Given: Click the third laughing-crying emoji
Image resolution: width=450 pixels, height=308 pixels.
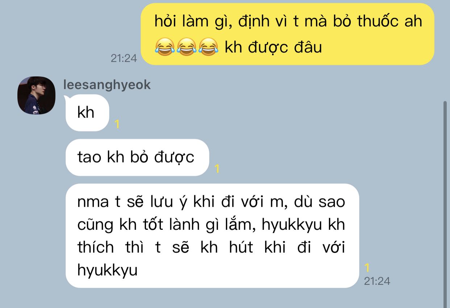Looking at the screenshot, I should tap(208, 47).
